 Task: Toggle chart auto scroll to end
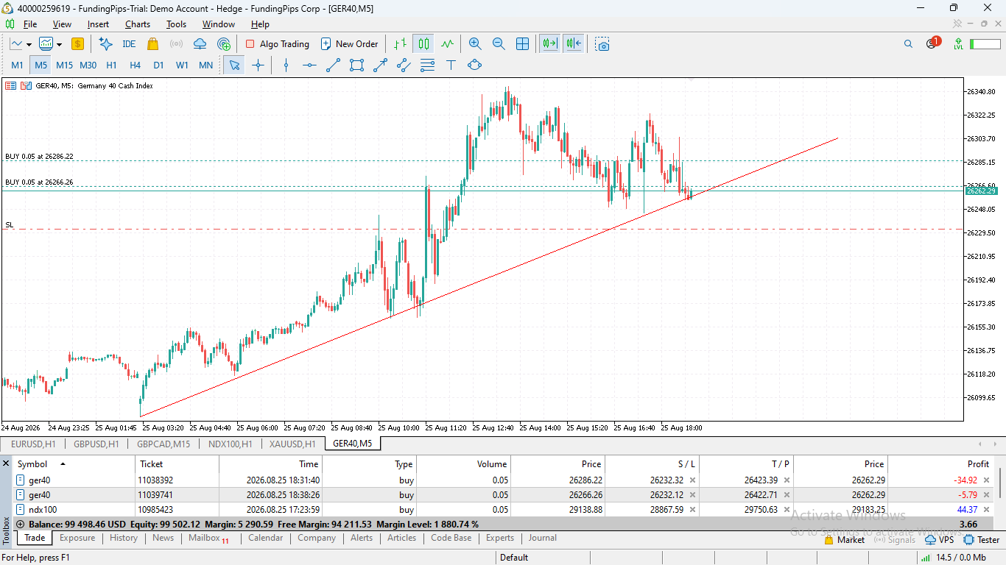tap(549, 44)
